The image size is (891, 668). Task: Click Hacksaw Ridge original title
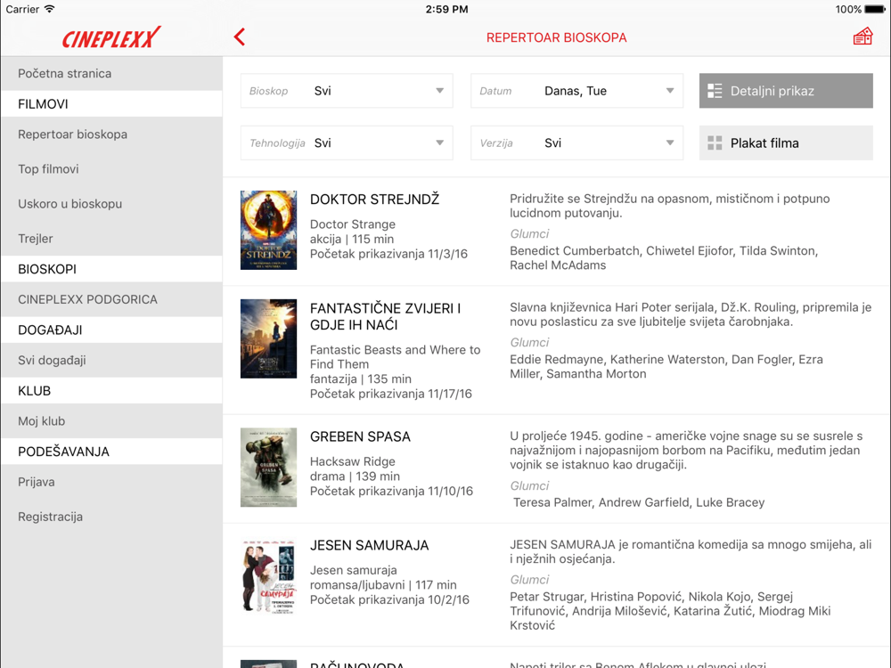[x=352, y=461]
